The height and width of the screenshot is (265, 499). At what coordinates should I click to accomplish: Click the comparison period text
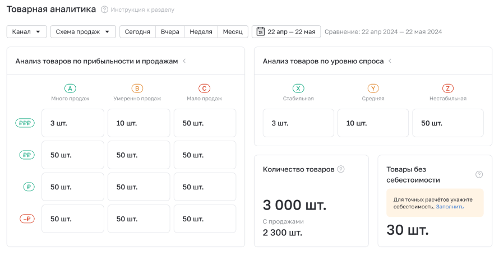click(383, 32)
